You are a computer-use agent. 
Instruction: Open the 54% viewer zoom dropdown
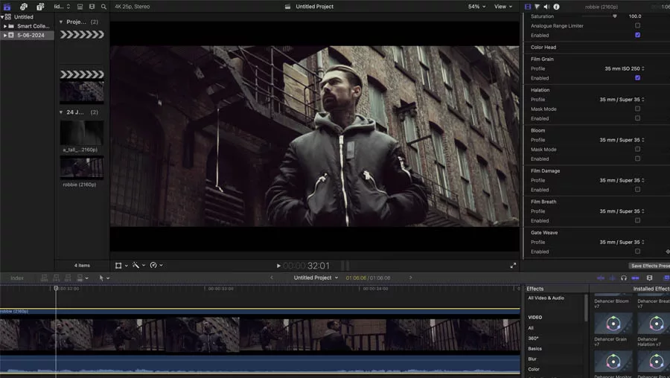[477, 7]
